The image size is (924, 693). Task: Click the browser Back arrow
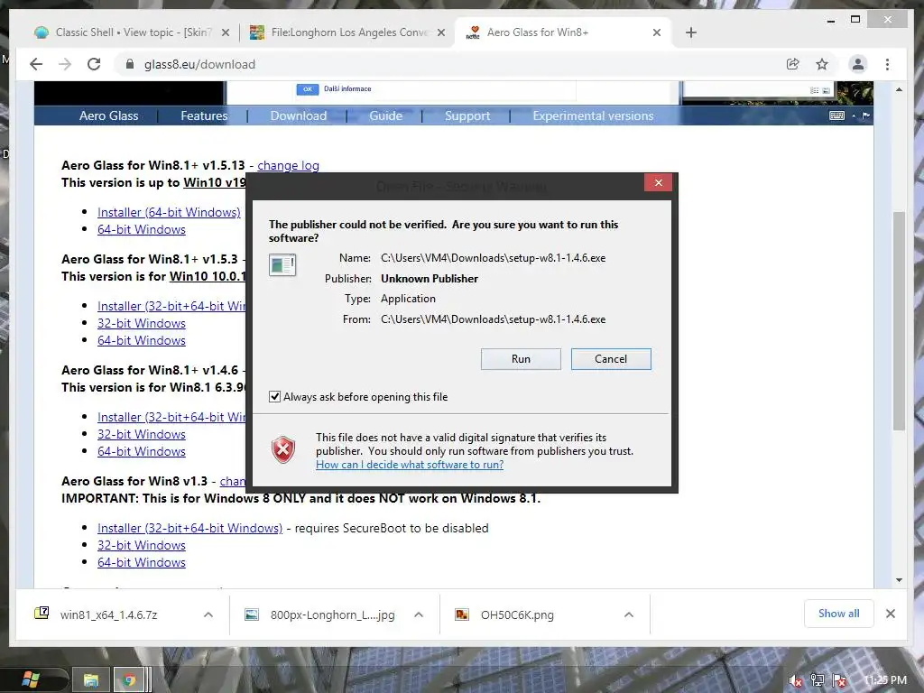click(36, 64)
